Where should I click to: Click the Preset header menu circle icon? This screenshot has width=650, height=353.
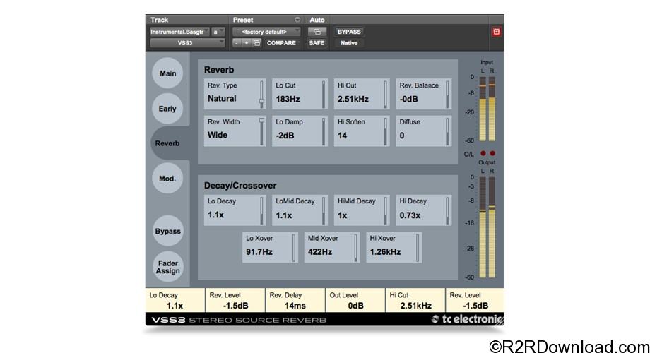297,20
